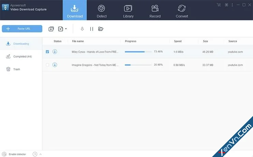This screenshot has height=157, width=253.
Task: Click the Imagine Dragons progress bar
Action: tap(138, 65)
